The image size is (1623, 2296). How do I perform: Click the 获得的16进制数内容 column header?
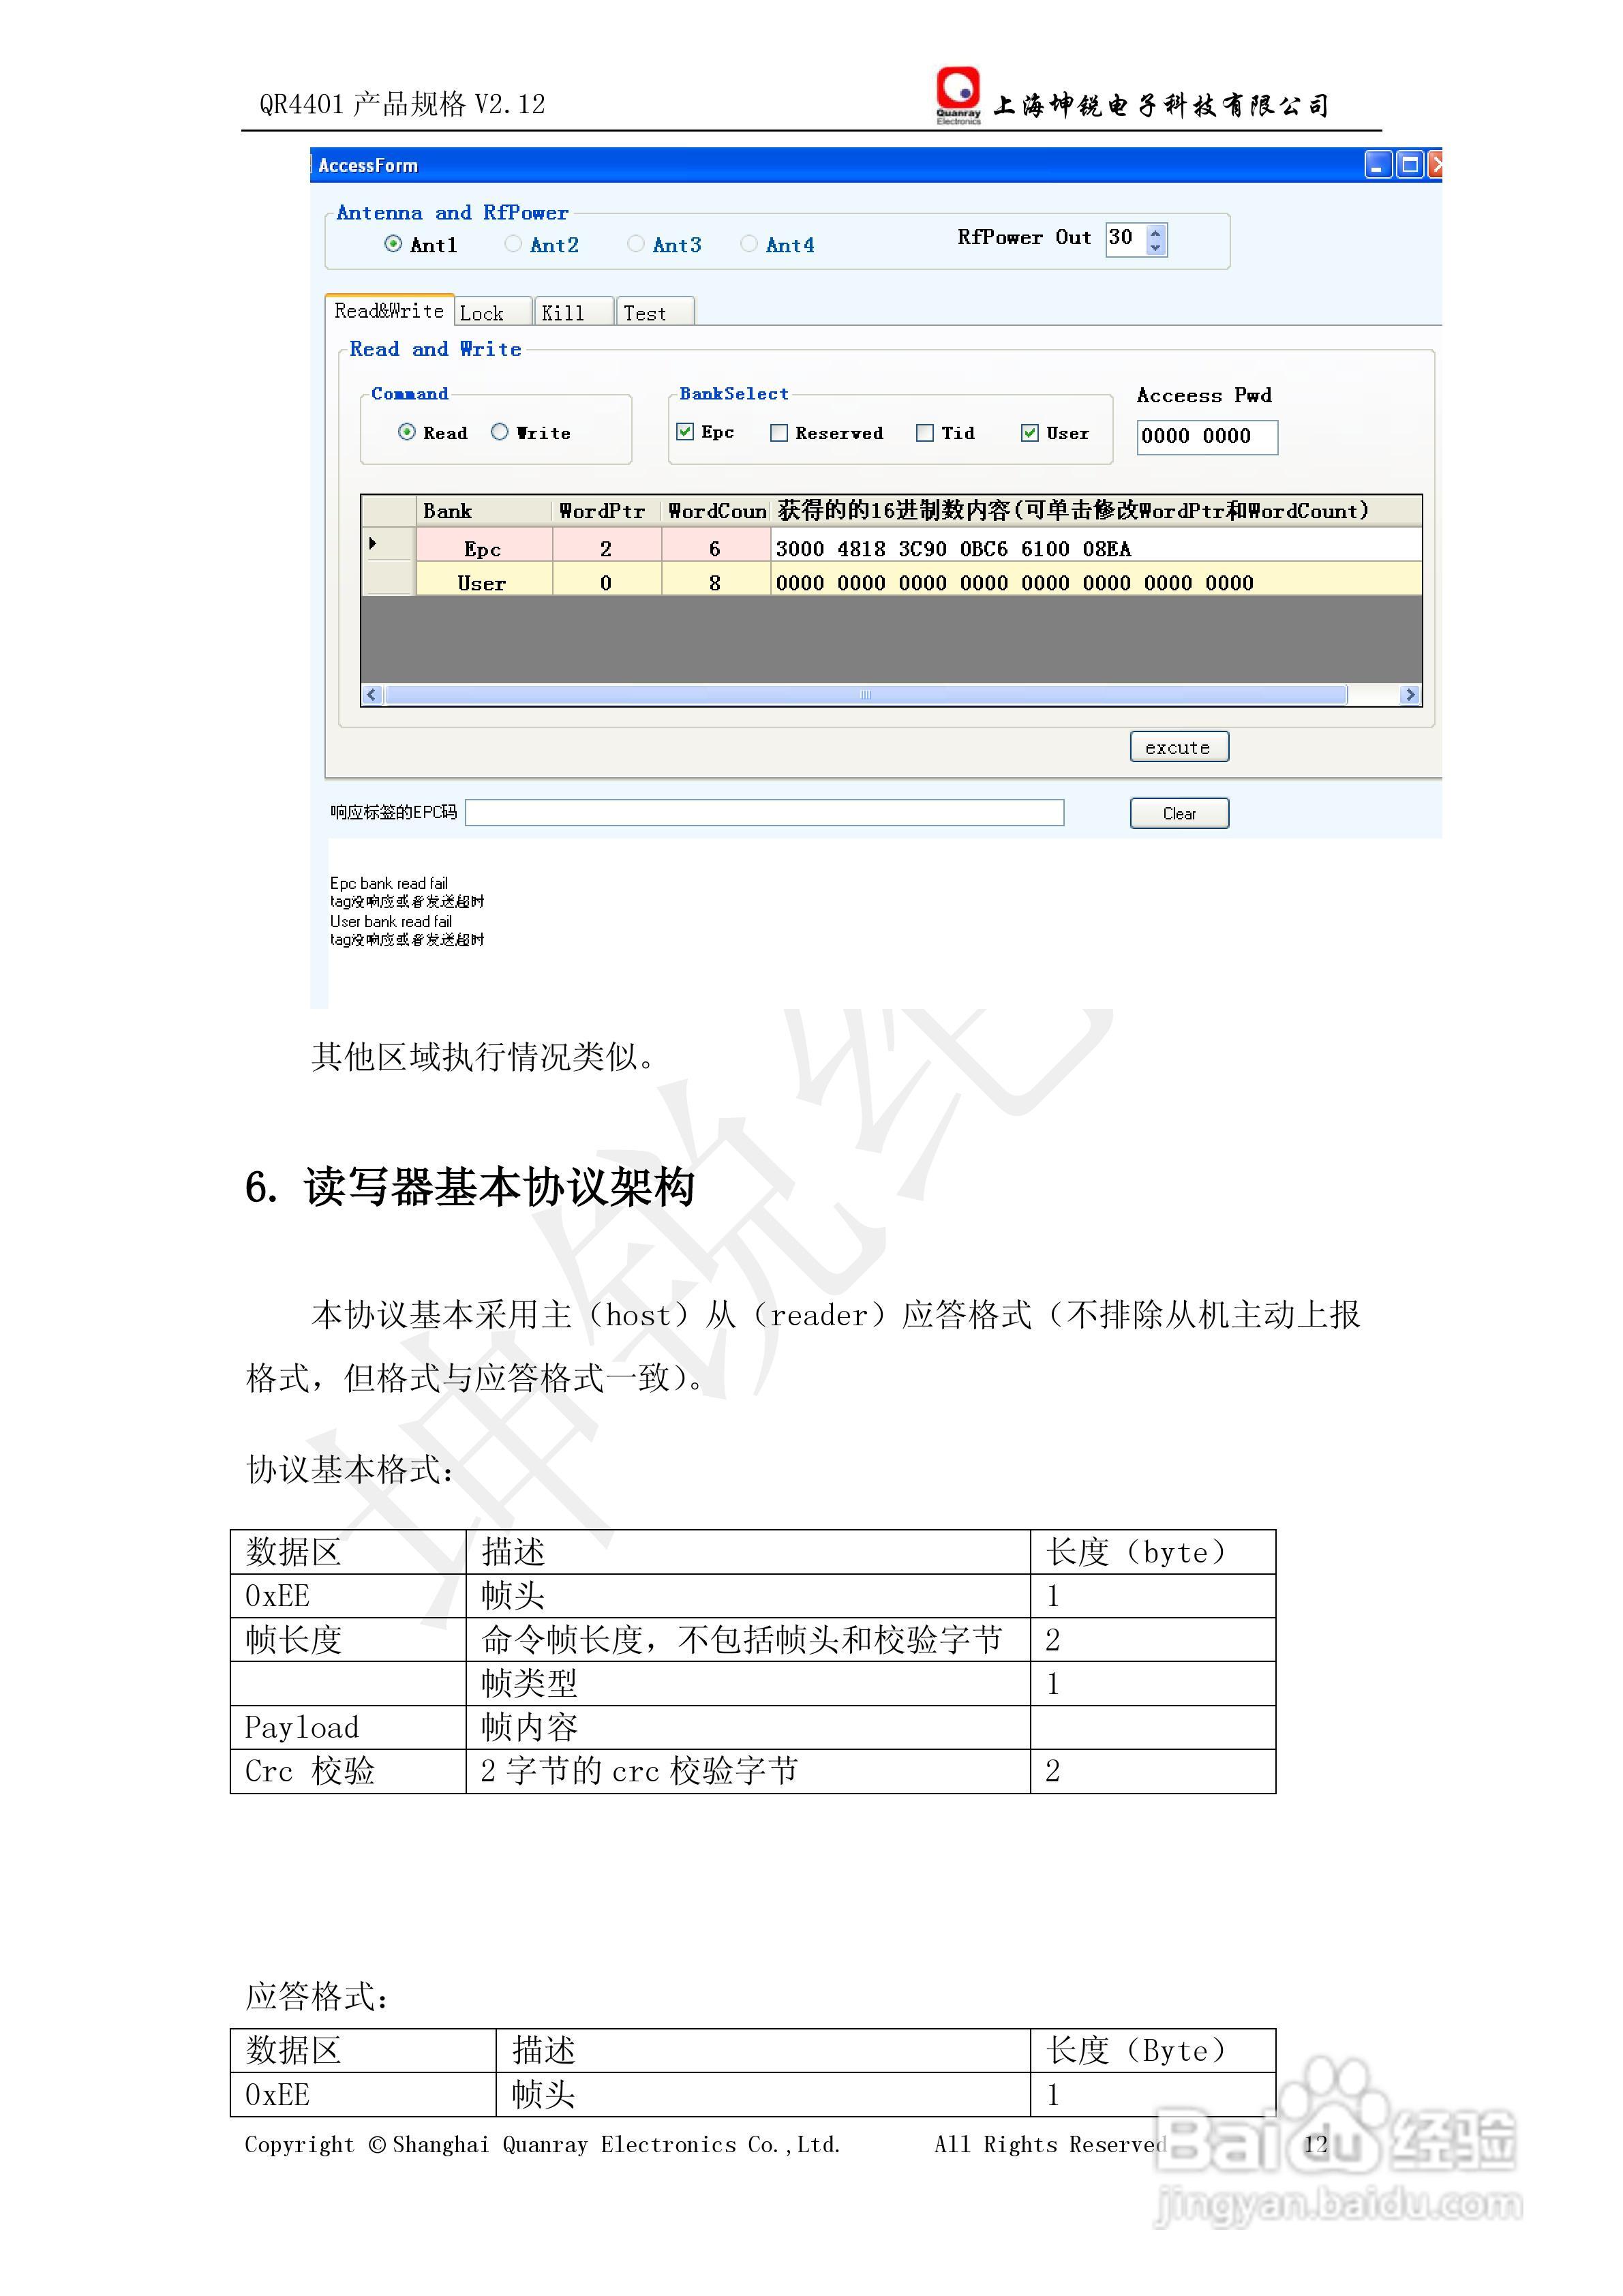pos(1096,511)
